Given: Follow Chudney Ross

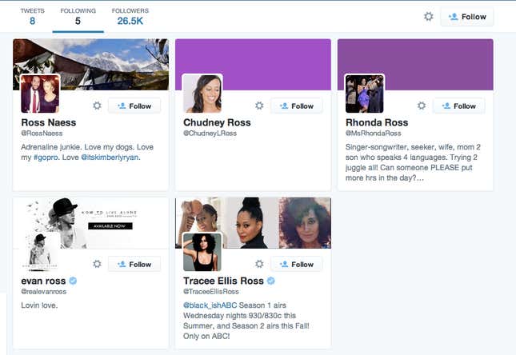Looking at the screenshot, I should [x=297, y=106].
